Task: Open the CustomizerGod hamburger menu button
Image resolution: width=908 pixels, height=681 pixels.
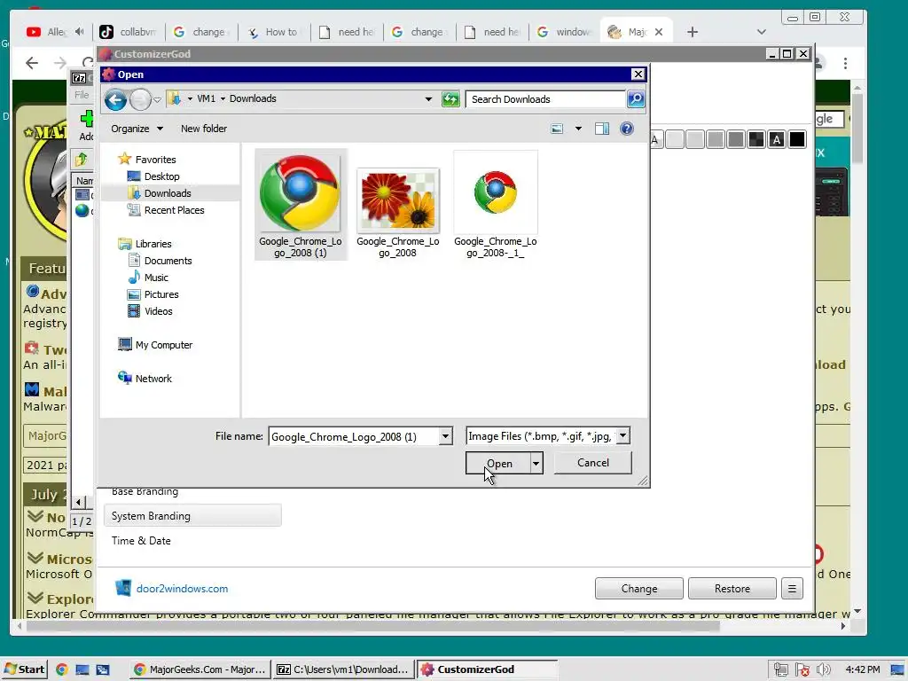Action: pos(792,589)
